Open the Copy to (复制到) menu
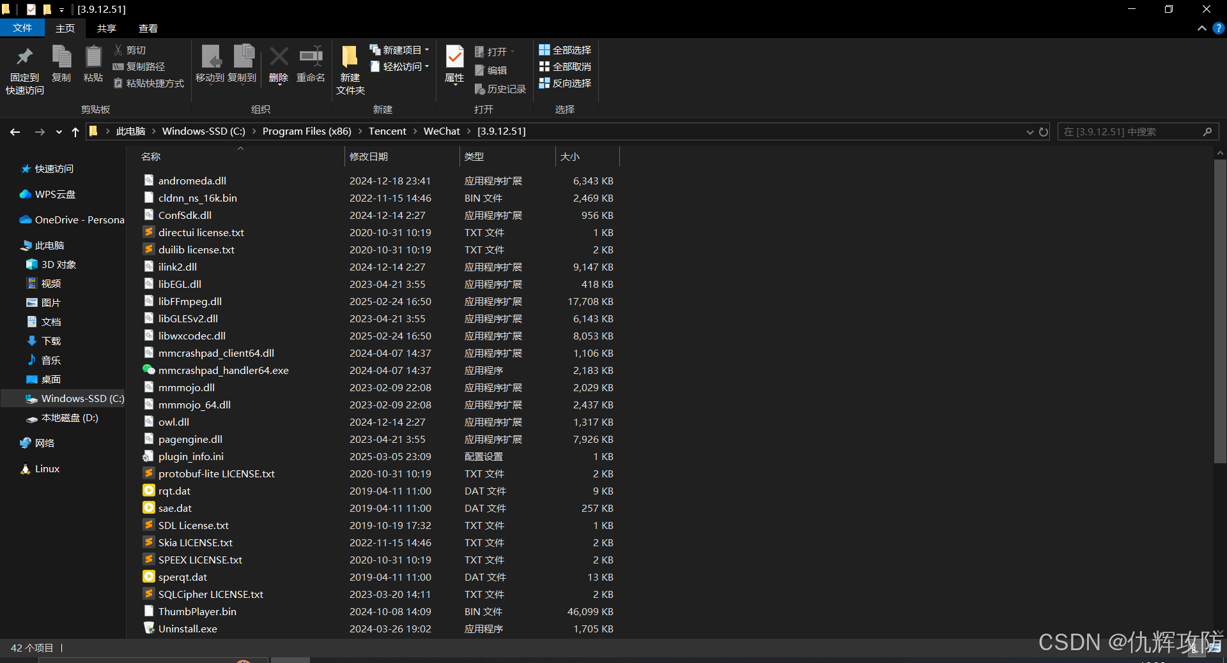This screenshot has width=1227, height=663. tap(242, 64)
